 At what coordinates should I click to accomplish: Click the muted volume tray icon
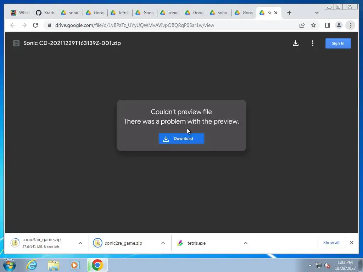click(x=327, y=266)
